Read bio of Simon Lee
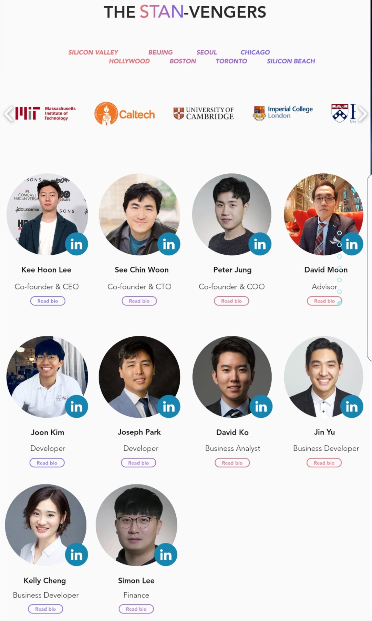The image size is (372, 621). tap(136, 609)
